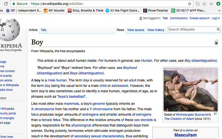Open the PowerTeacher bookmark
222x139 pixels.
click(156, 10)
